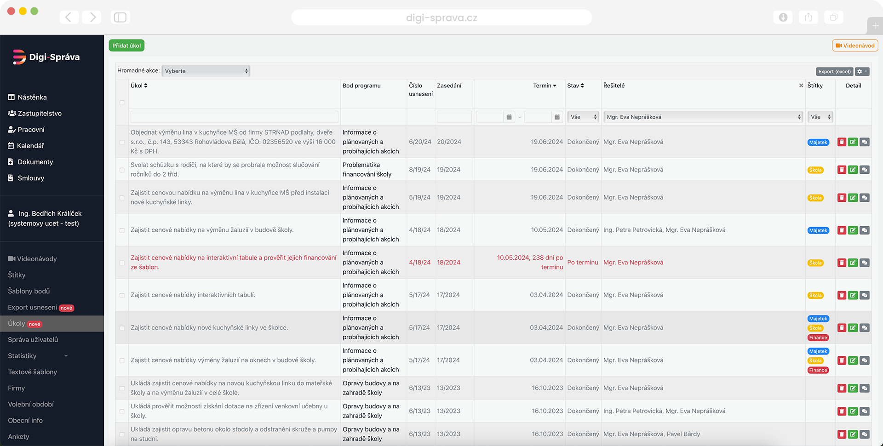This screenshot has width=883, height=446.
Task: Click the Přidat úkol button
Action: point(126,46)
